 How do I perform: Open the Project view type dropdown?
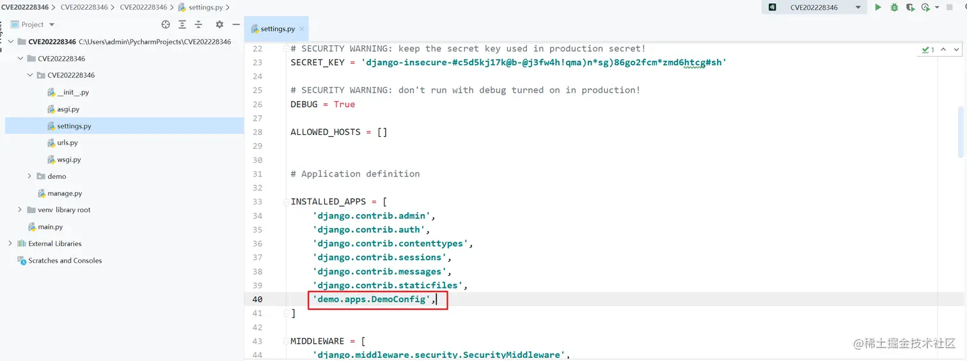point(52,25)
